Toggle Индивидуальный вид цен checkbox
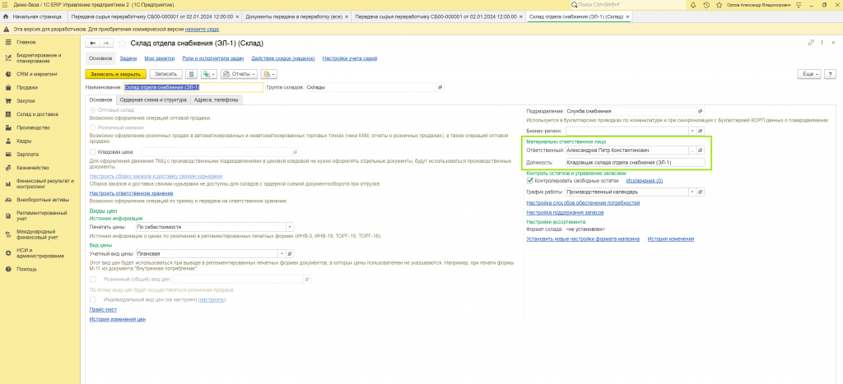This screenshot has width=843, height=384. click(92, 299)
